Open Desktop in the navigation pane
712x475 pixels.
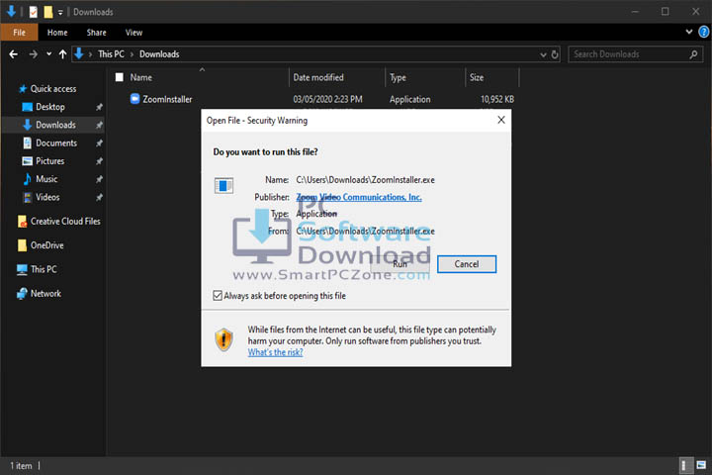click(x=50, y=107)
